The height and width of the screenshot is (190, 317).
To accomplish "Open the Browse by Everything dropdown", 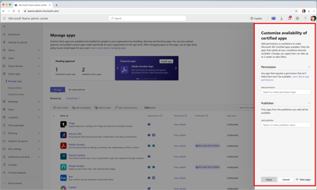I will tap(73, 98).
